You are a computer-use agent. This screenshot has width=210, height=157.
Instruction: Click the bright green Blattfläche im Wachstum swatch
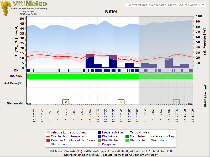click(127, 140)
